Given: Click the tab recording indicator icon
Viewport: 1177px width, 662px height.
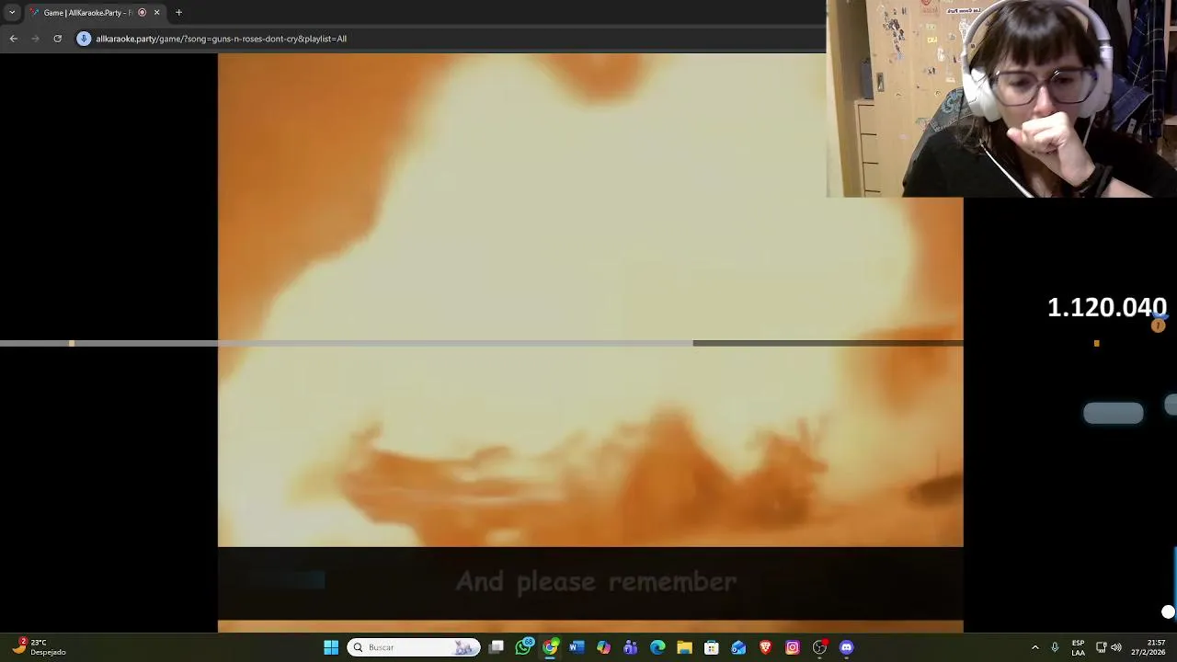Looking at the screenshot, I should [142, 13].
